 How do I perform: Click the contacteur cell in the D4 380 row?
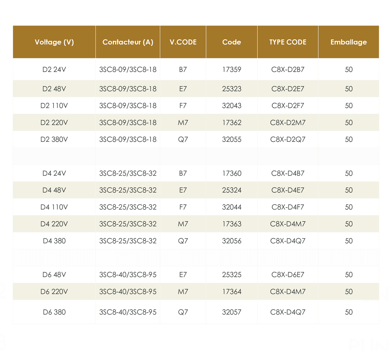click(x=128, y=241)
